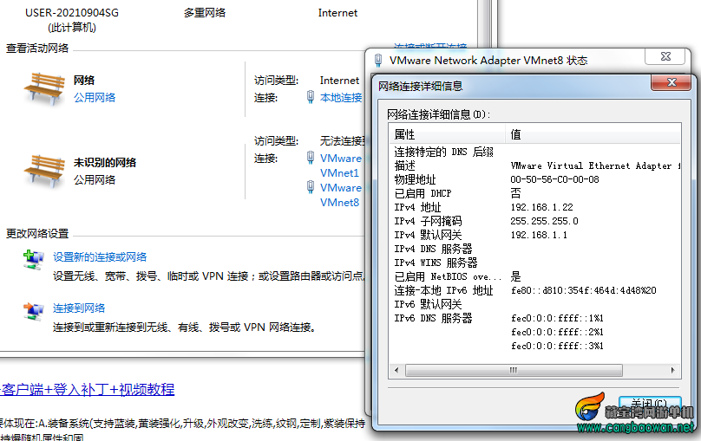Screen dimensions: 701x441
Task: Select the 连接-本地 IPv6 地址 value
Action: [583, 290]
